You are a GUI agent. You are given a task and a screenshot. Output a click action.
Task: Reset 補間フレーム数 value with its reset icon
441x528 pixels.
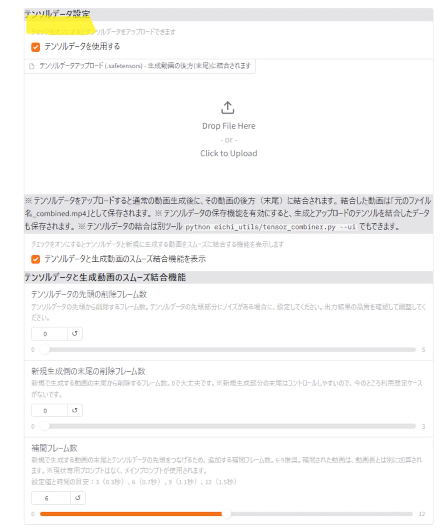coord(78,498)
